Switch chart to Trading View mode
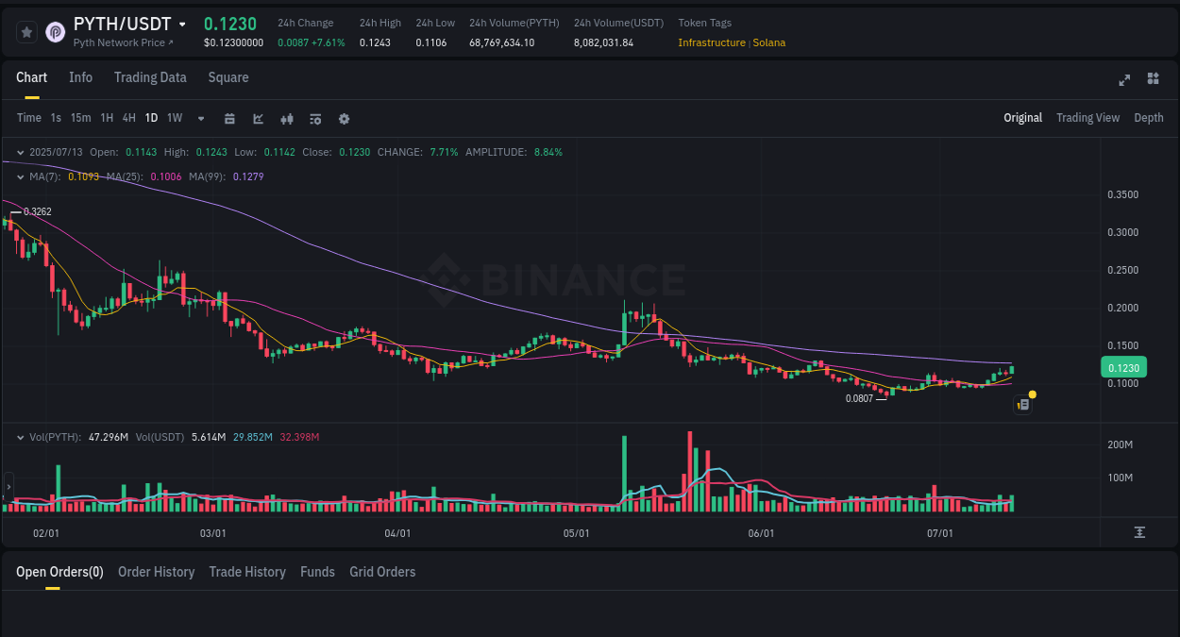The image size is (1180, 637). pos(1087,118)
